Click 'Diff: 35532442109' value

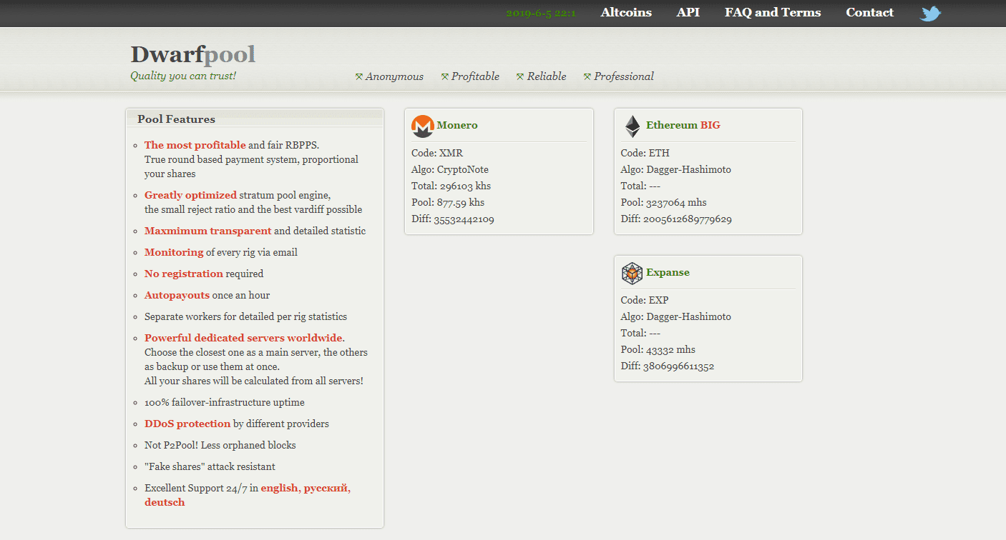[453, 219]
